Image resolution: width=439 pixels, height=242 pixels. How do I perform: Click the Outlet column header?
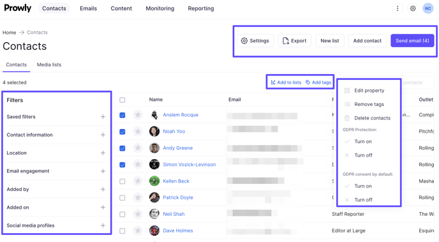point(426,100)
